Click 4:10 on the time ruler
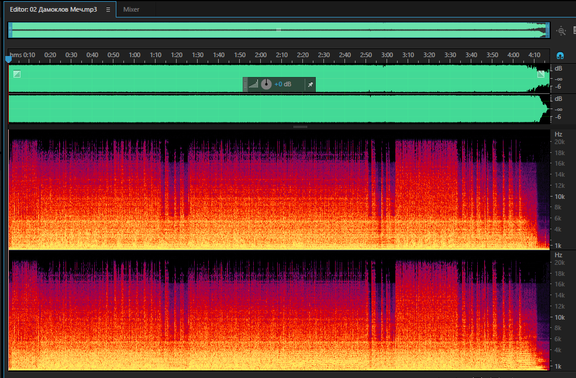The image size is (576, 378). (x=534, y=55)
